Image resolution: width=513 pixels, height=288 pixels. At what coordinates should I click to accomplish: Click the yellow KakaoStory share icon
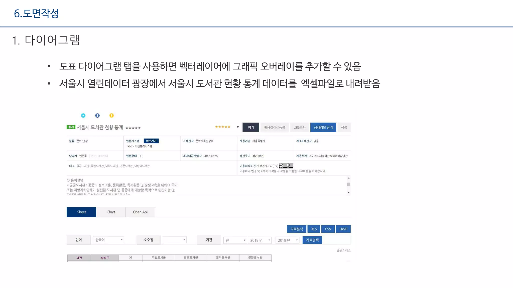pyautogui.click(x=111, y=115)
